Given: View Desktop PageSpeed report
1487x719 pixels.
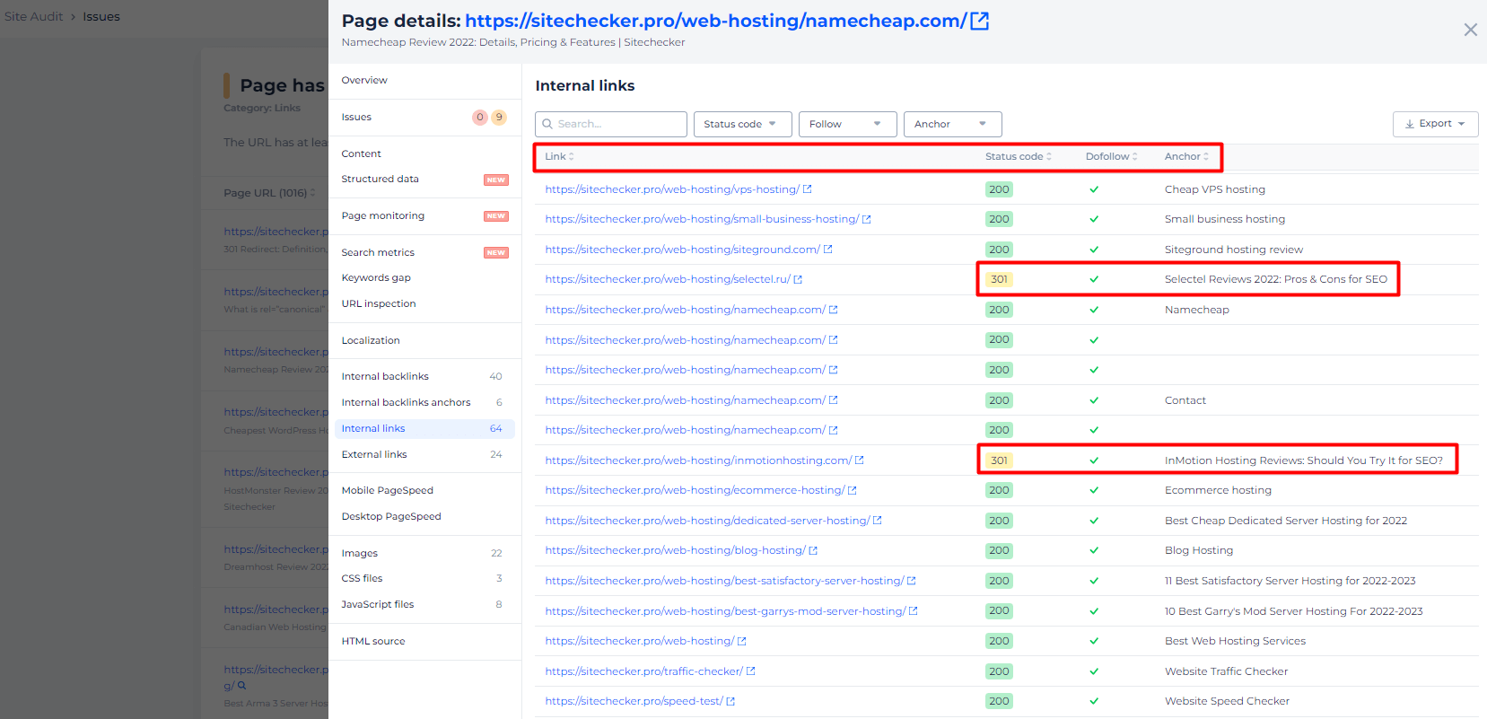Looking at the screenshot, I should point(391,516).
